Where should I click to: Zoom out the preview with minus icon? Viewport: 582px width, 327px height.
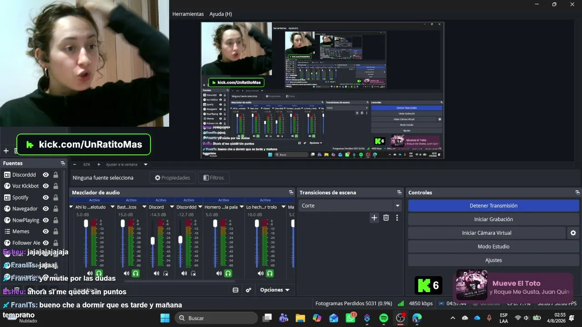tap(75, 164)
